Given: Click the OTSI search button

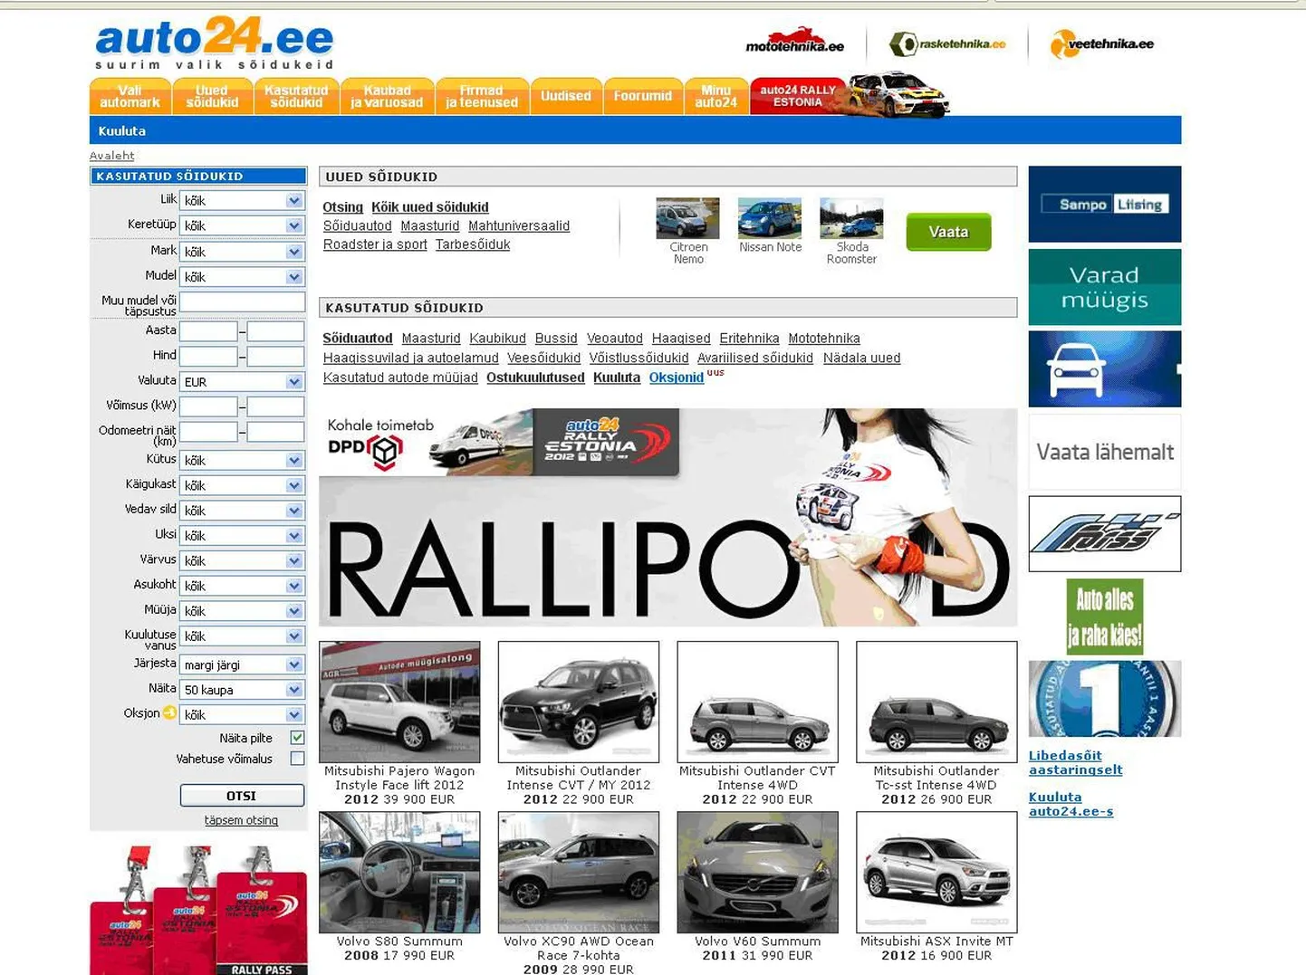Looking at the screenshot, I should pyautogui.click(x=242, y=796).
